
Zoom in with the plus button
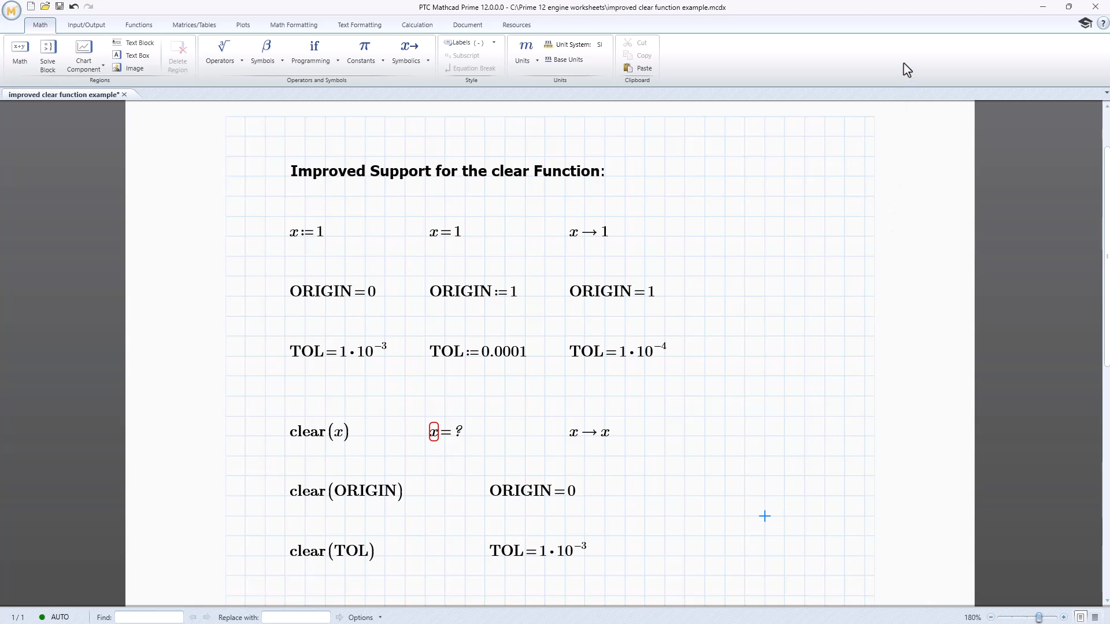tap(1064, 617)
